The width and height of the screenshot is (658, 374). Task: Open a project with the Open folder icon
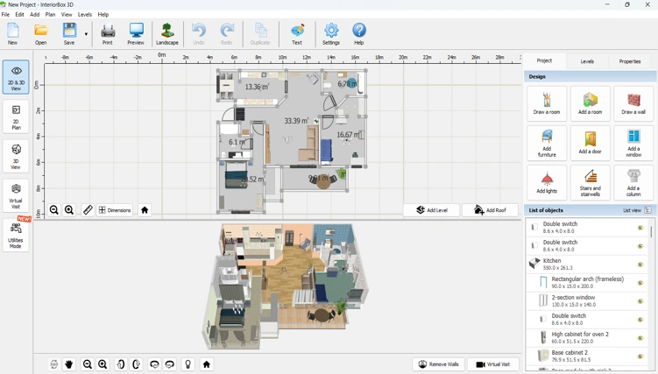40,33
